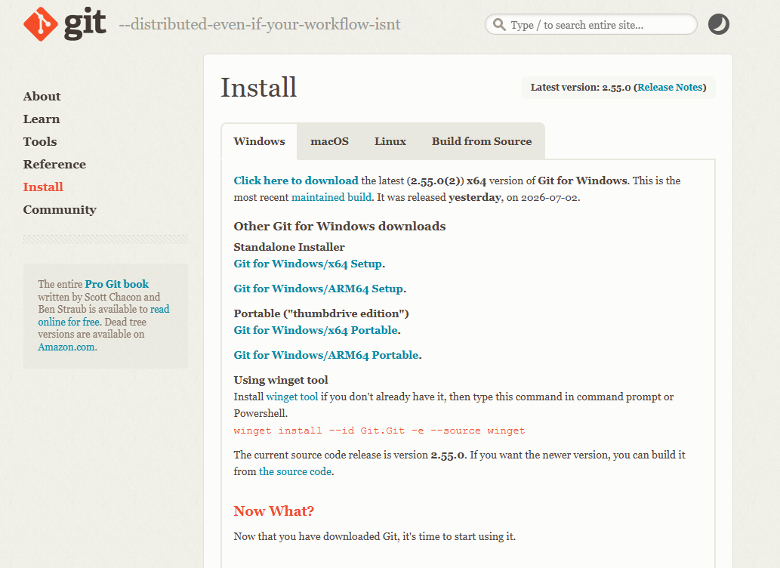Image resolution: width=780 pixels, height=568 pixels.
Task: Click the magnifier icon in the search box
Action: point(499,24)
